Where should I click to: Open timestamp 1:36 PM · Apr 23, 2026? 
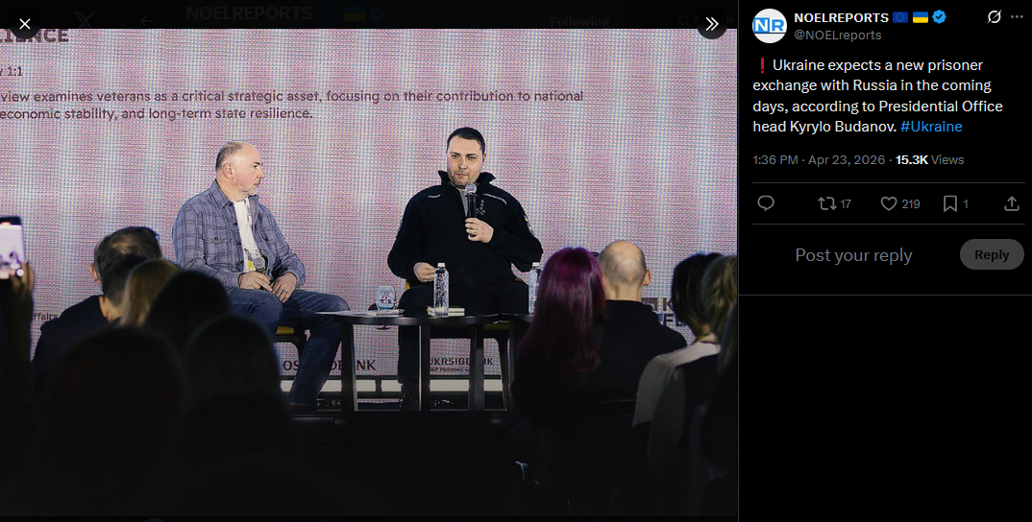tap(819, 159)
